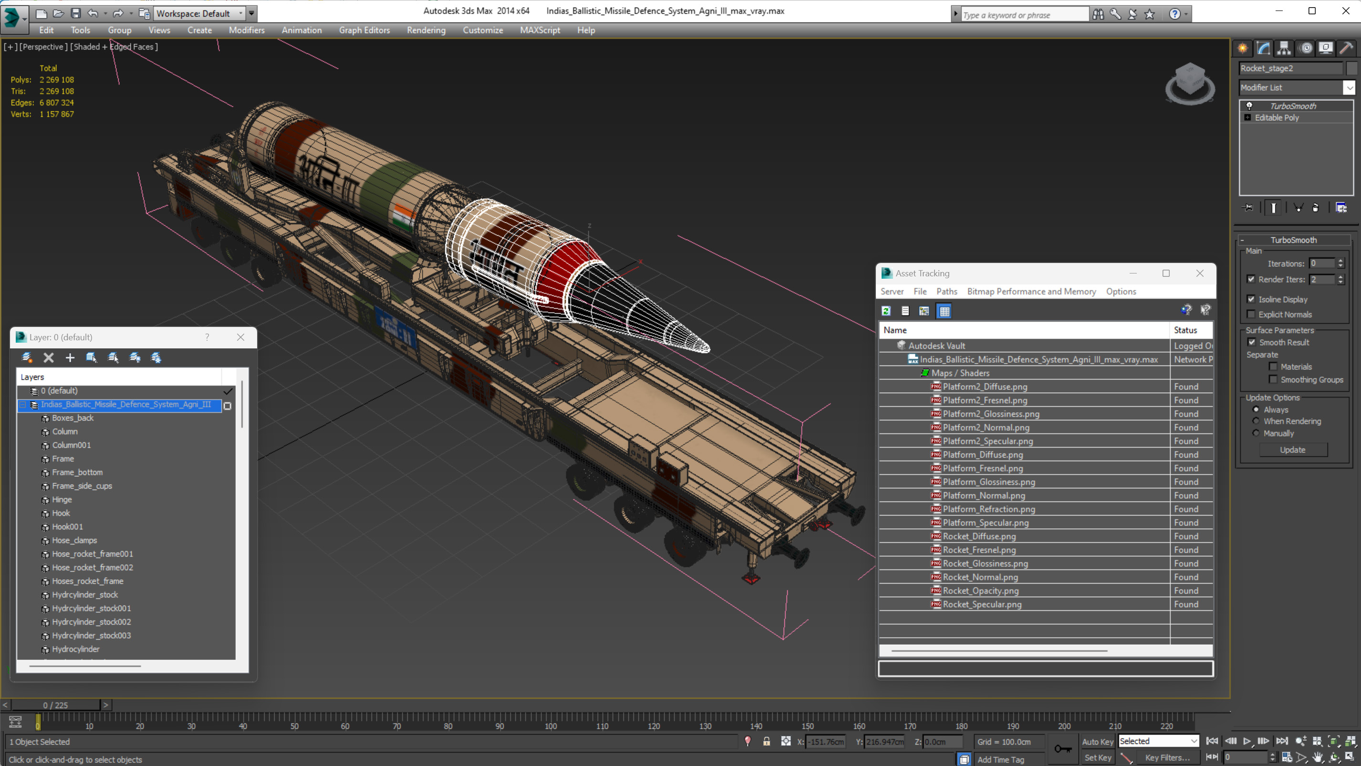Click Refresh icon in Asset Tracking toolbar
Image resolution: width=1361 pixels, height=766 pixels.
[x=886, y=311]
